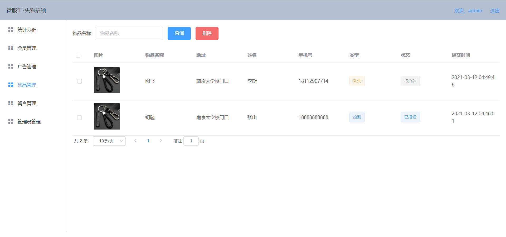This screenshot has height=237, width=506.
Task: Click the admin account name
Action: coord(475,11)
